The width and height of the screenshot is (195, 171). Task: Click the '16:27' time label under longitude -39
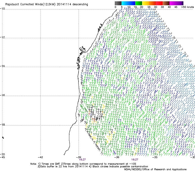pos(82,160)
